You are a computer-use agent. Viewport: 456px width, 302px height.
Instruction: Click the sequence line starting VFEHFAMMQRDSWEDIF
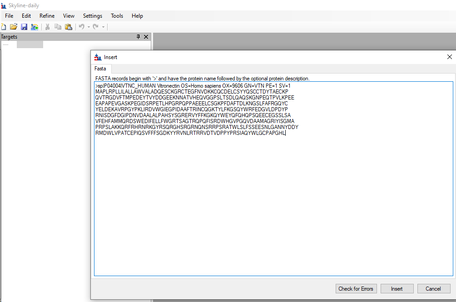pyautogui.click(x=194, y=121)
